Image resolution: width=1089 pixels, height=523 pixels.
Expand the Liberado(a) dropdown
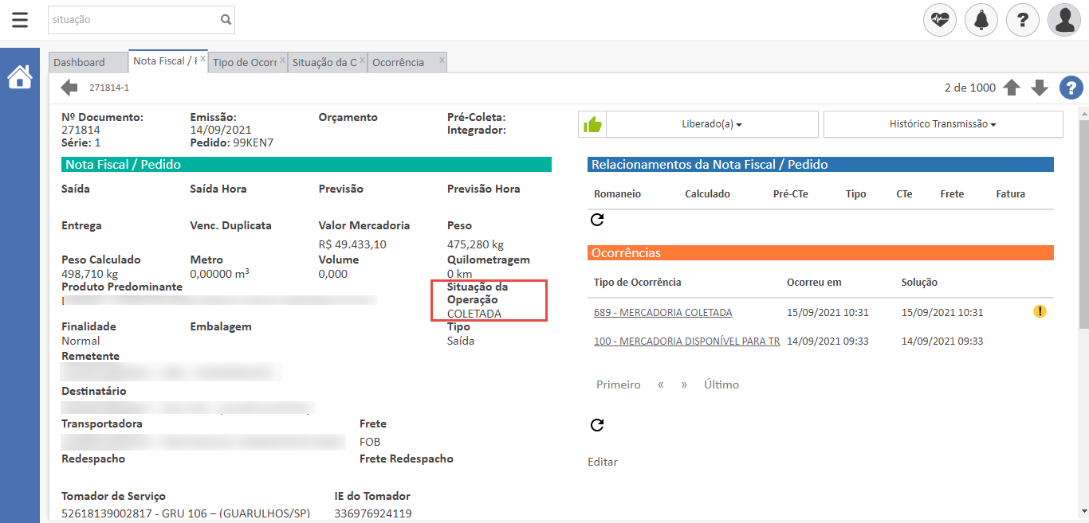click(712, 124)
